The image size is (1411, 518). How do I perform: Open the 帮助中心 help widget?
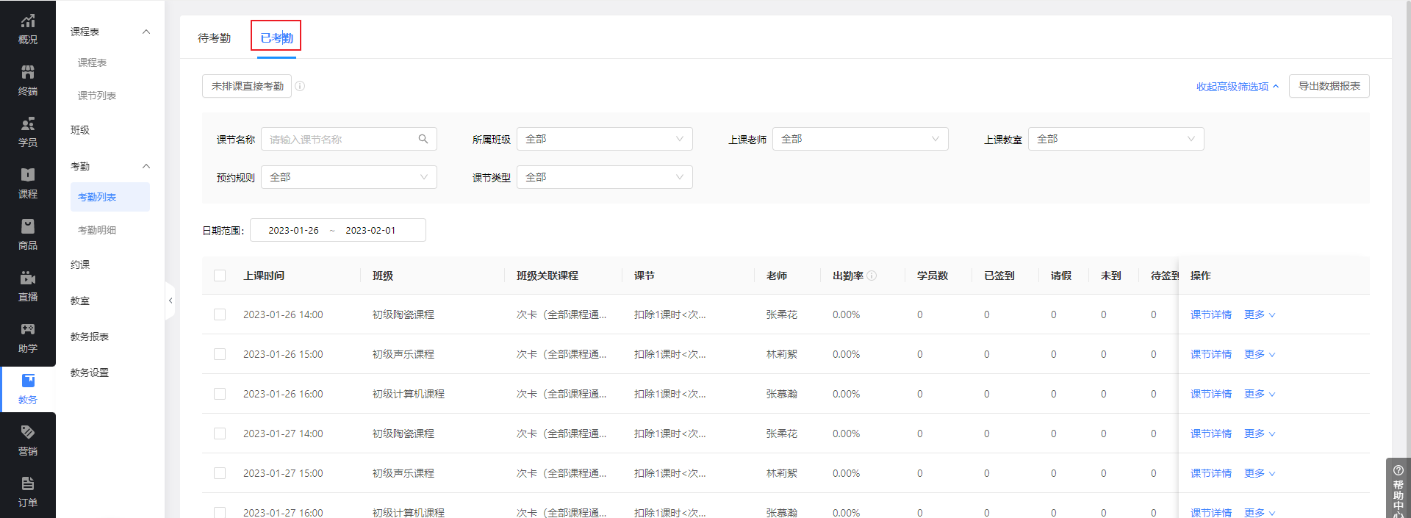pos(1398,489)
